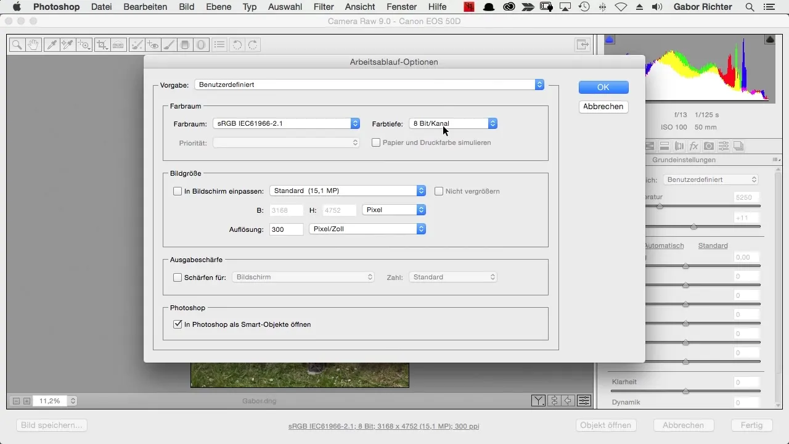
Task: Uncheck In Photoshop als Smart-Objekte öffnen
Action: (178, 324)
